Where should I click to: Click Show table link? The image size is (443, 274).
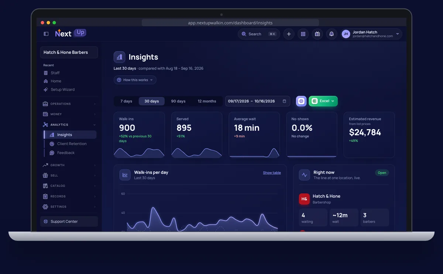(x=272, y=173)
